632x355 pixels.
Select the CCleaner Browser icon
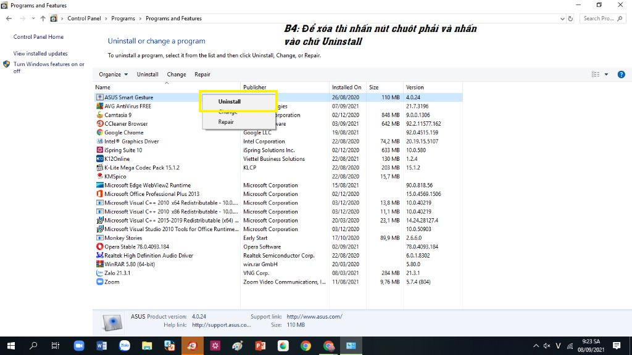[x=99, y=123]
